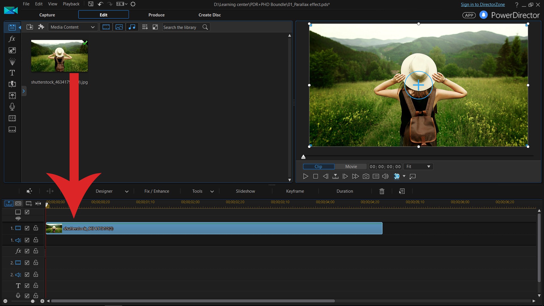Viewport: 544px width, 306px height.
Task: Click the Magic Tools wand icon
Action: click(x=29, y=191)
